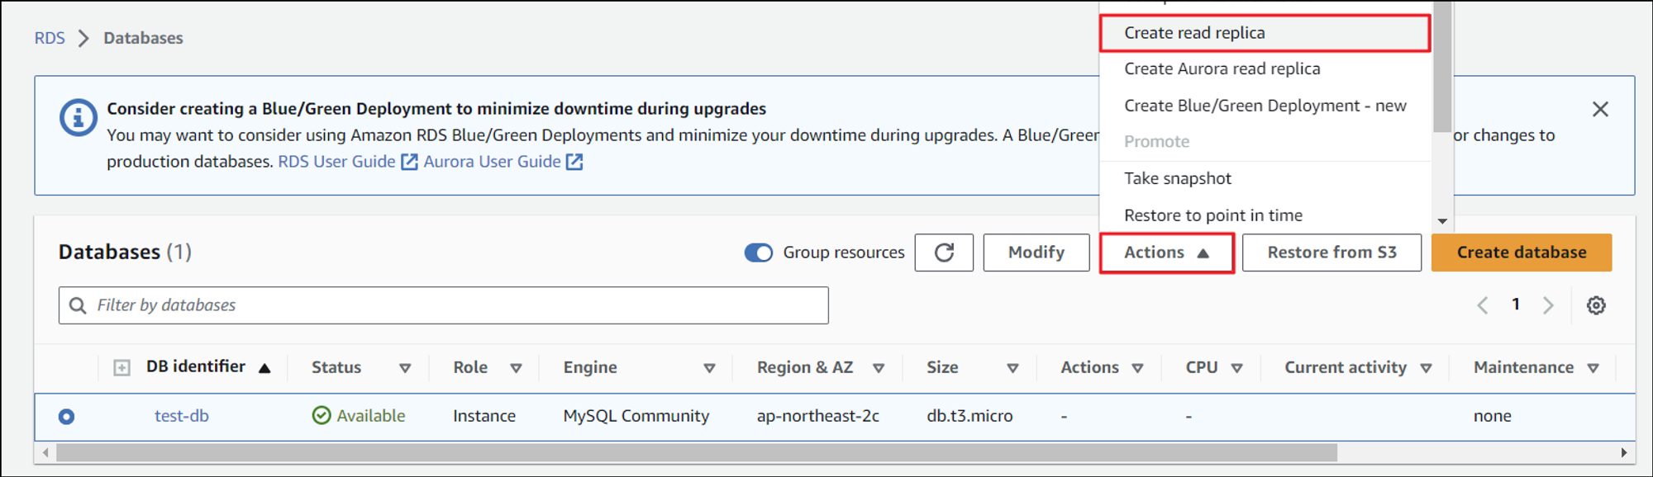Go to previous page of databases
The image size is (1653, 477).
point(1483,305)
